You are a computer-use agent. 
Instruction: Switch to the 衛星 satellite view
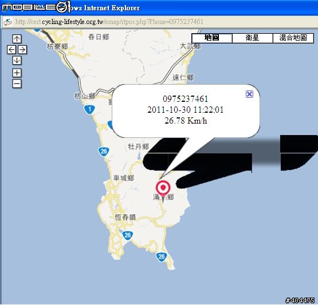coord(253,38)
